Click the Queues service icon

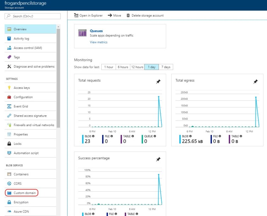tap(82, 33)
